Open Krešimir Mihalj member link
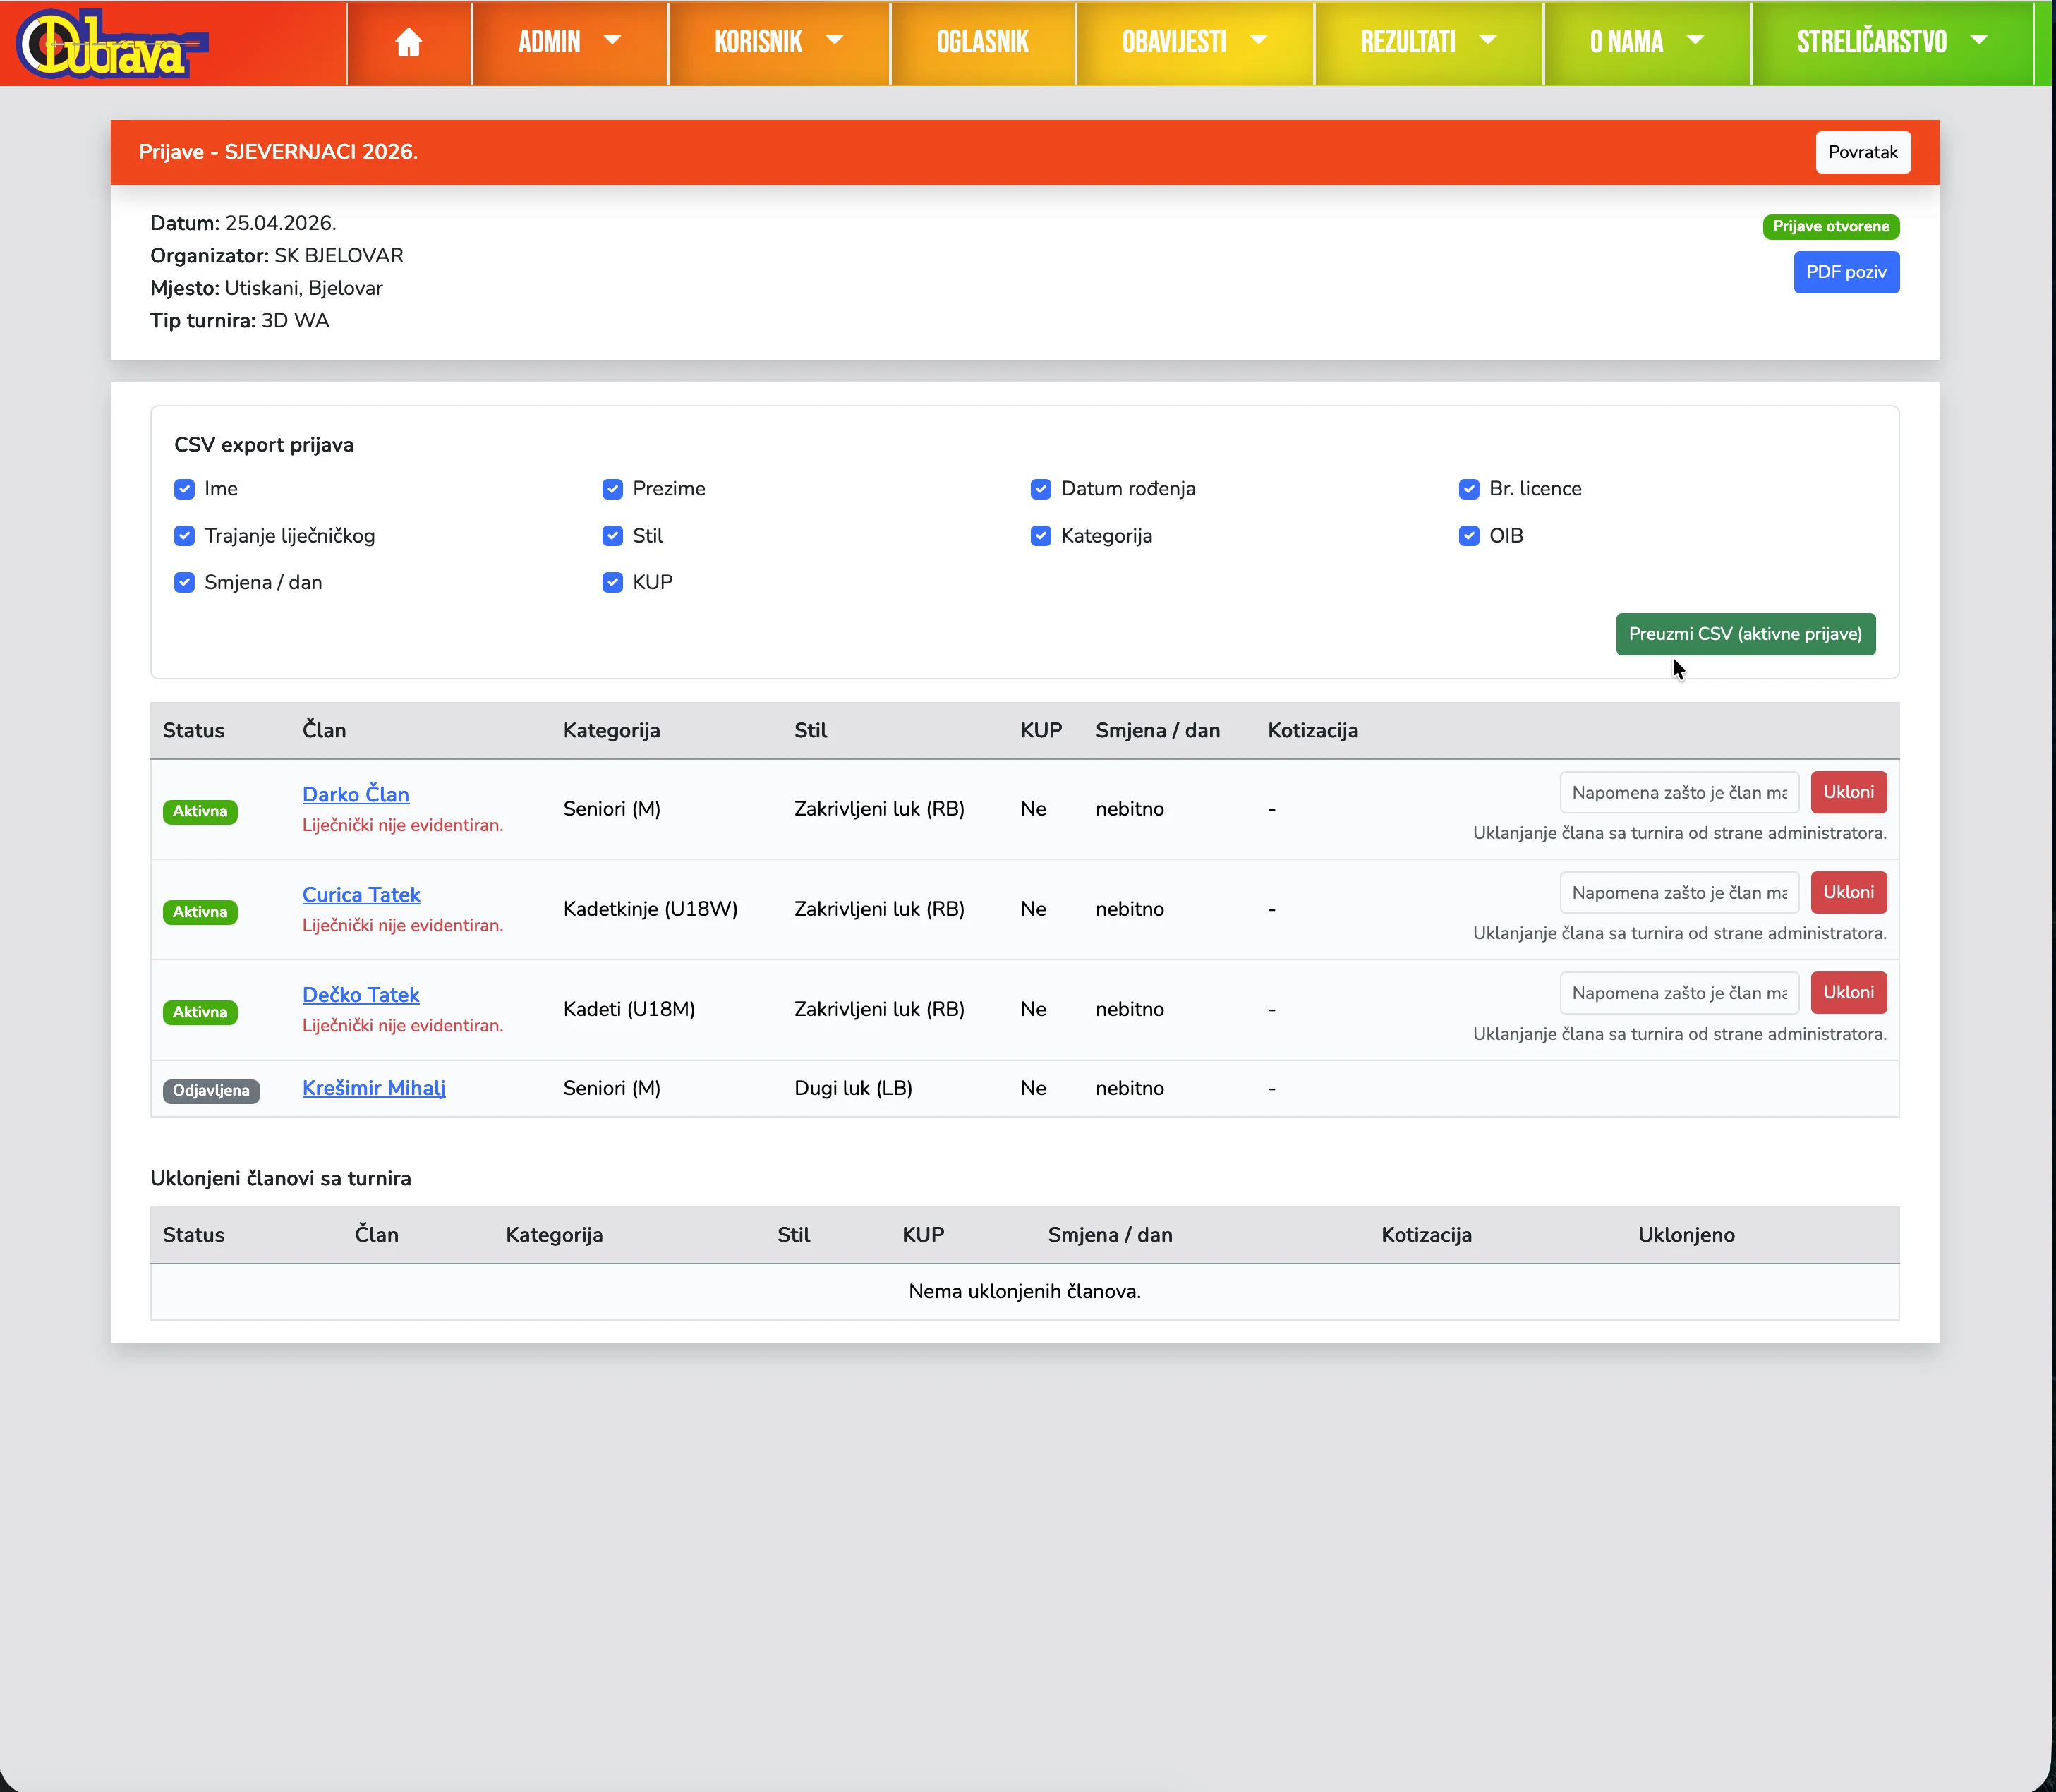Screen dimensions: 2056x1792 pos(374,1088)
